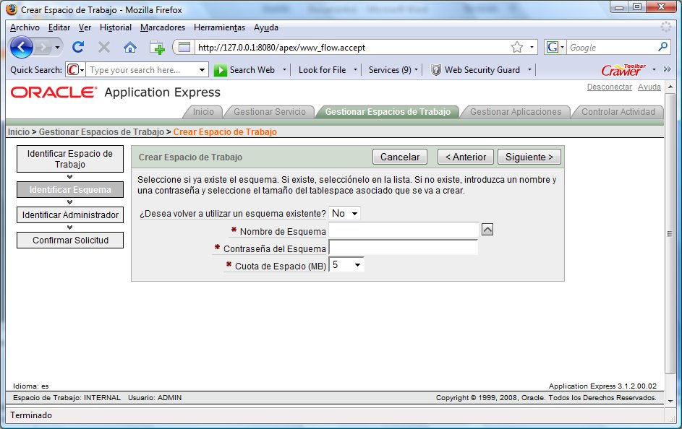Viewport: 682px width, 429px height.
Task: Click the Terminado status bar text
Action: point(31,415)
